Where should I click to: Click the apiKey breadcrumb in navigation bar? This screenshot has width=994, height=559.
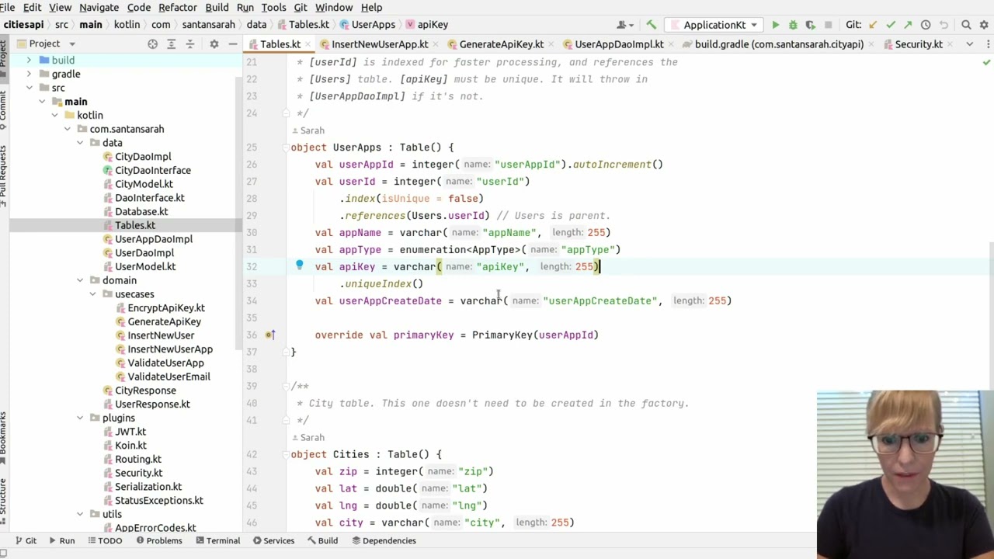pos(427,25)
